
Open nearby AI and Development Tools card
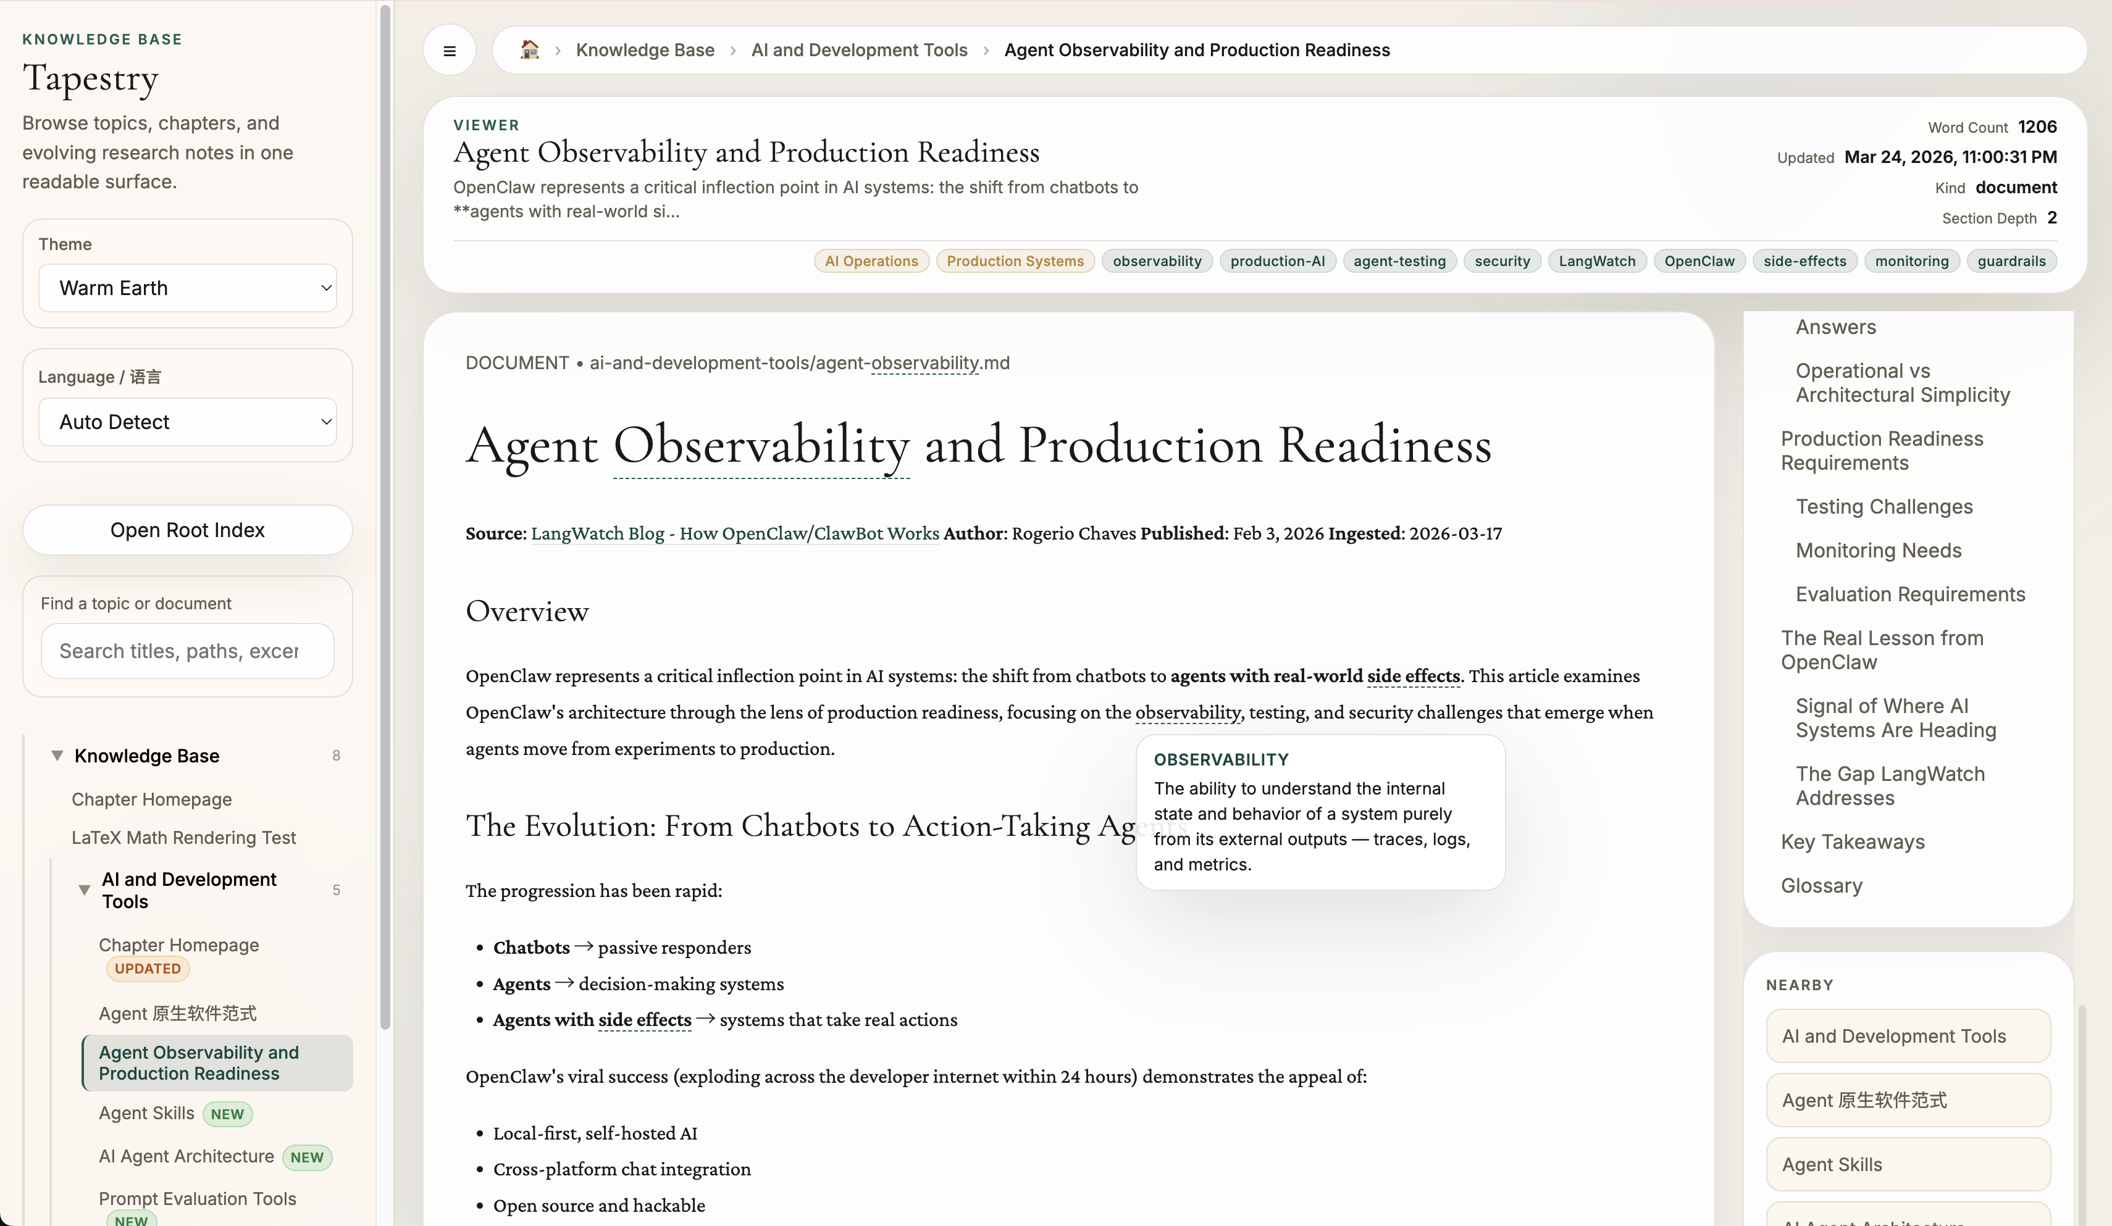pyautogui.click(x=1907, y=1036)
